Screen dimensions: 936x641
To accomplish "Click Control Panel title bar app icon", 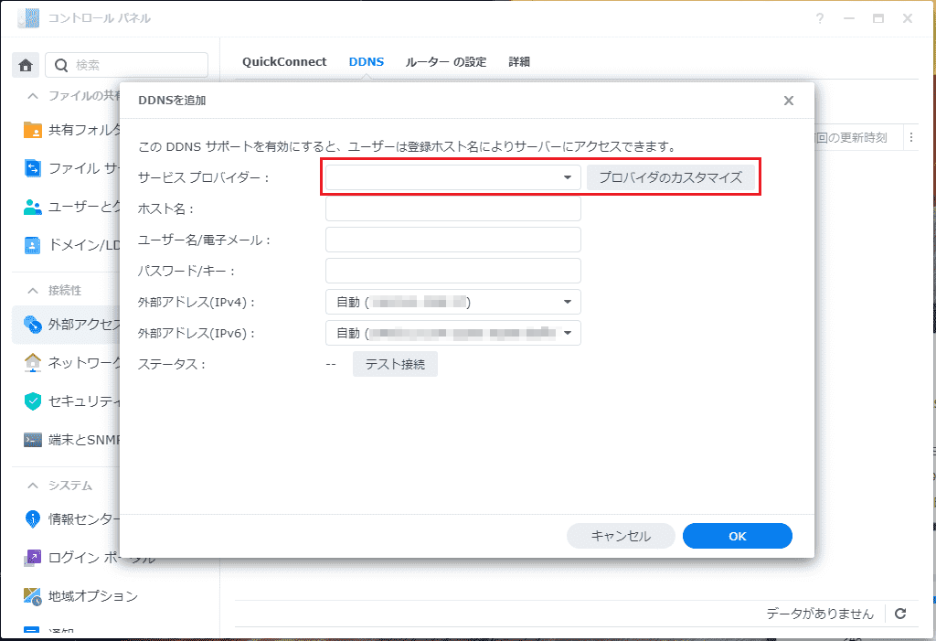I will click(28, 18).
